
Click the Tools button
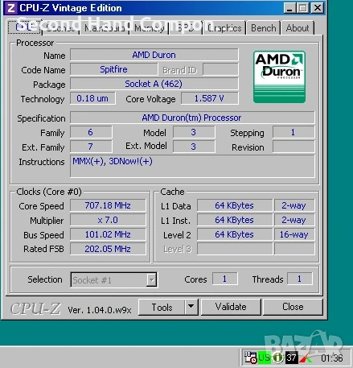click(x=162, y=307)
